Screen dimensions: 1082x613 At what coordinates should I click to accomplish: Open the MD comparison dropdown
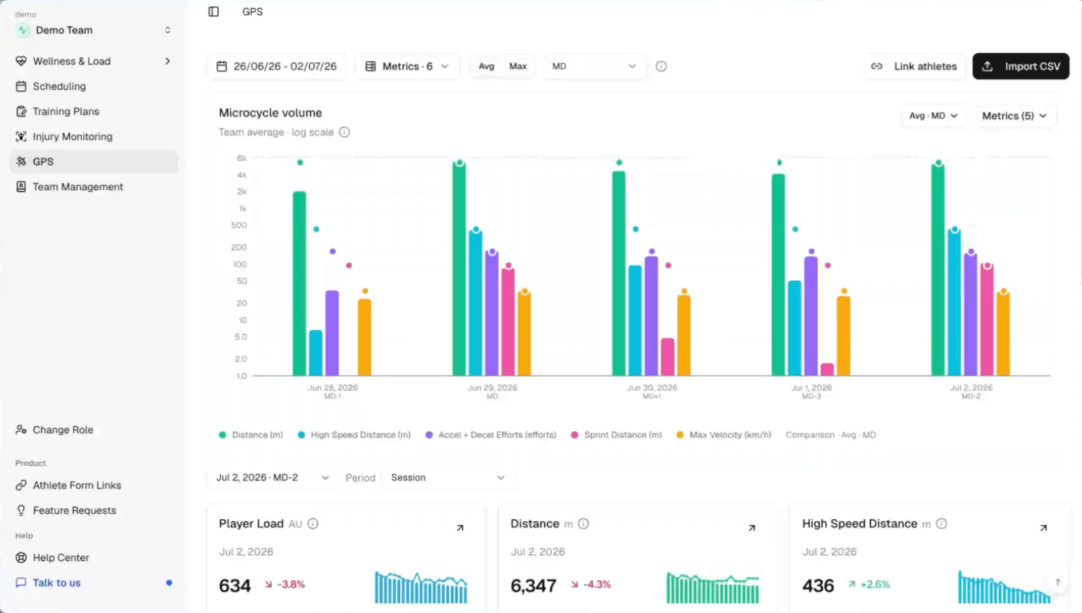pos(594,66)
